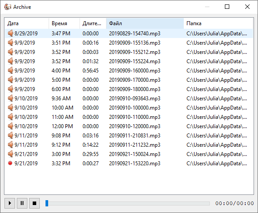258x213 pixels.
Task: Sort list by the Дата column header
Action: 27,23
